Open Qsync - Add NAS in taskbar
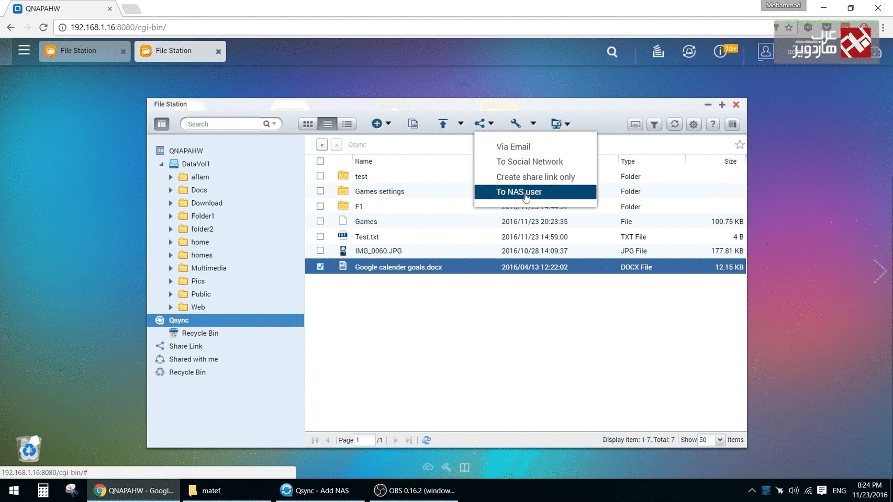Screen dimensions: 893x502 320,490
